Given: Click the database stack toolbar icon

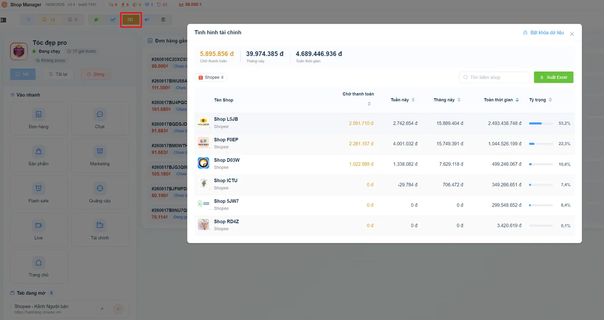Looking at the screenshot, I should point(163,20).
